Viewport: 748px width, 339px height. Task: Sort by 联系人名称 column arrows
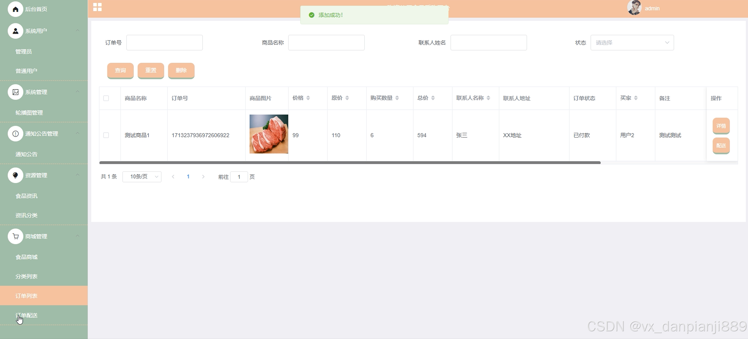coord(488,98)
